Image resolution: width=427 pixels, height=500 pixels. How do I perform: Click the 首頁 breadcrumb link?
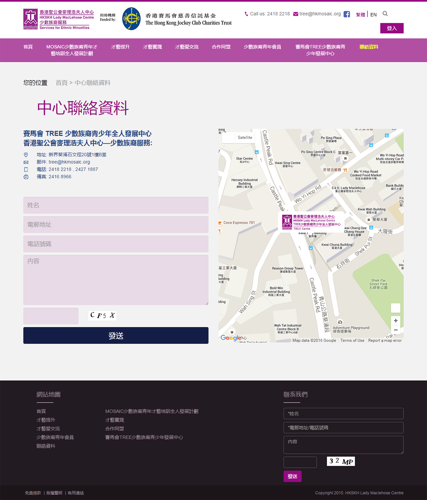(62, 83)
